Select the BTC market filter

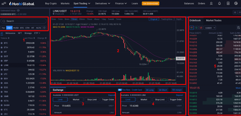pos(22,28)
